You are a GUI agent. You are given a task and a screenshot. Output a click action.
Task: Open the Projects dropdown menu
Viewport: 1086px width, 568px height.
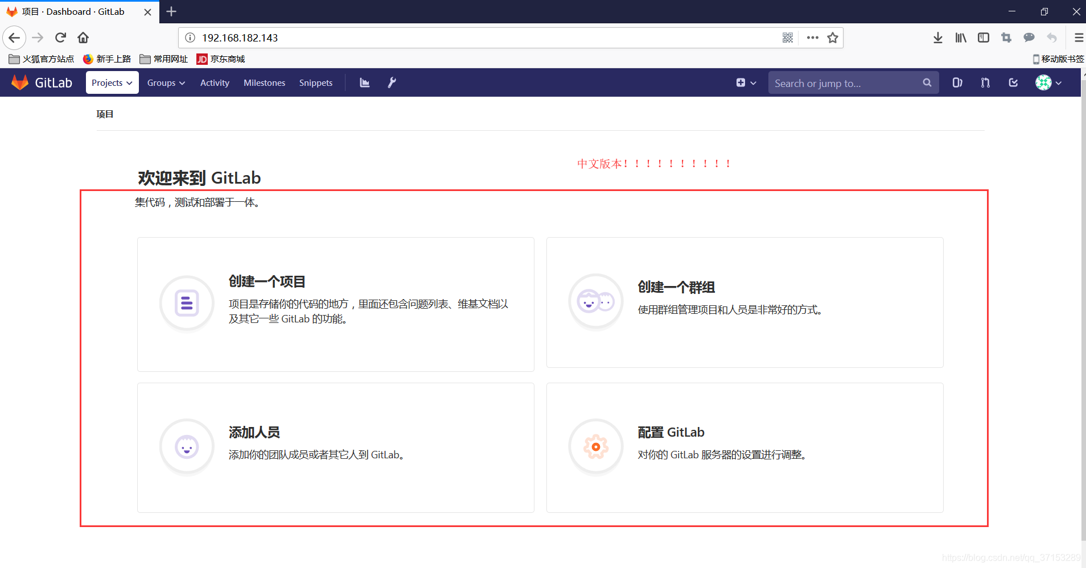[x=112, y=82]
